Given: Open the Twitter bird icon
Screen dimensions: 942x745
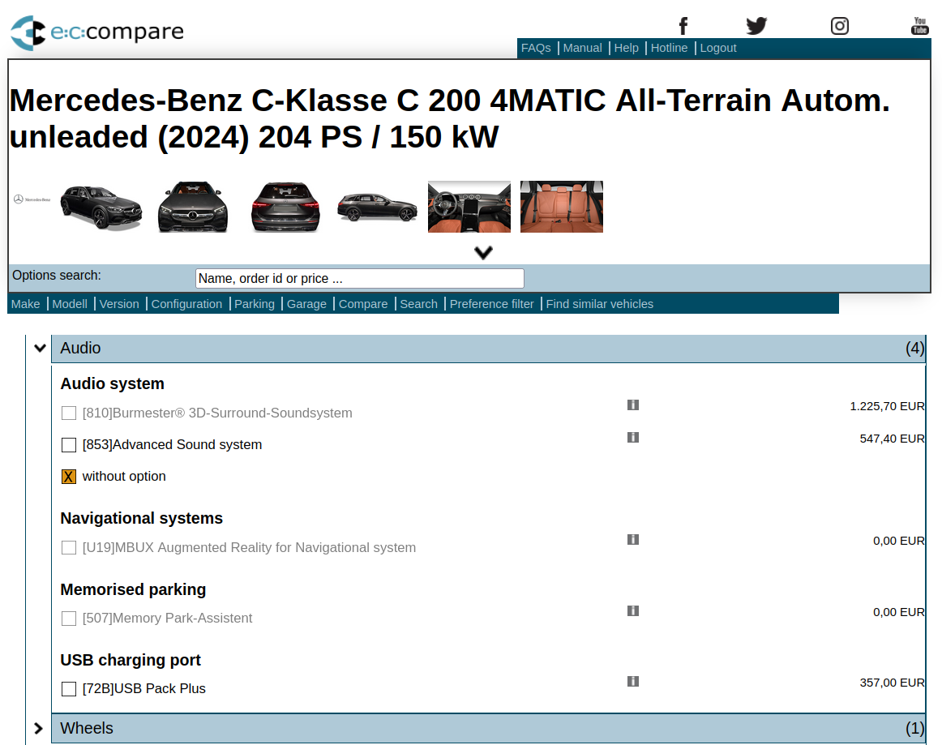Looking at the screenshot, I should point(756,26).
